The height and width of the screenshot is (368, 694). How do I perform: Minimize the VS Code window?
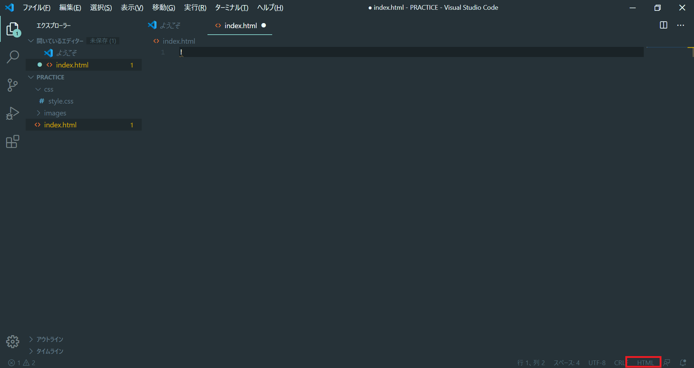click(633, 8)
